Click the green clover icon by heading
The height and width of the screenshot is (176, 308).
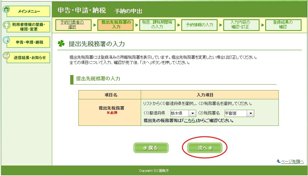coord(61,43)
